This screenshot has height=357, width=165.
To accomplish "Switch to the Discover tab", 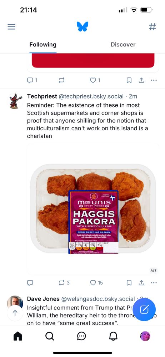I will coord(123,44).
